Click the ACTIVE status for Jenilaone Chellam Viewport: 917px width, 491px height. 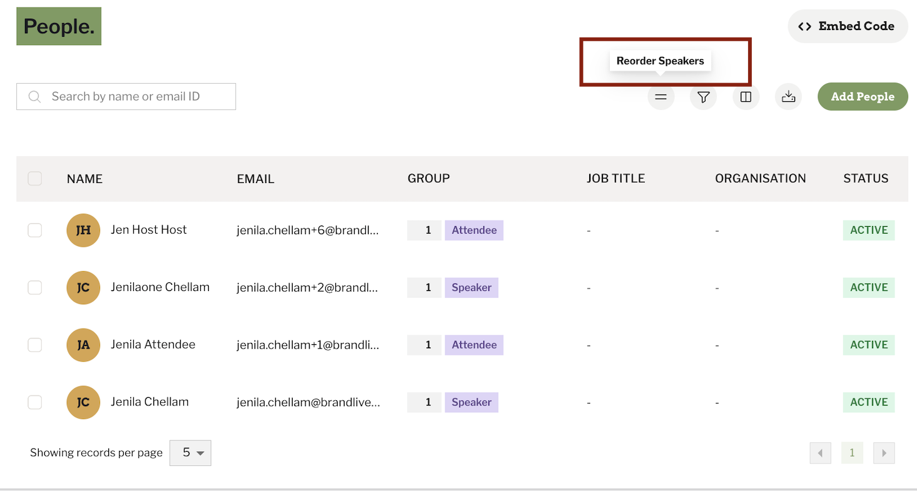869,287
